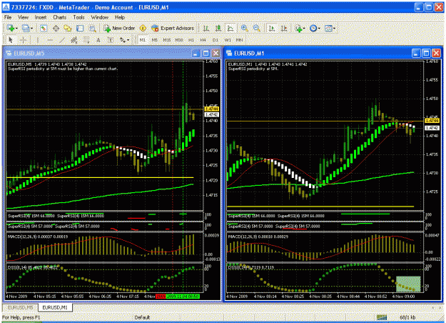Switch timeframe to H4

(x=203, y=40)
